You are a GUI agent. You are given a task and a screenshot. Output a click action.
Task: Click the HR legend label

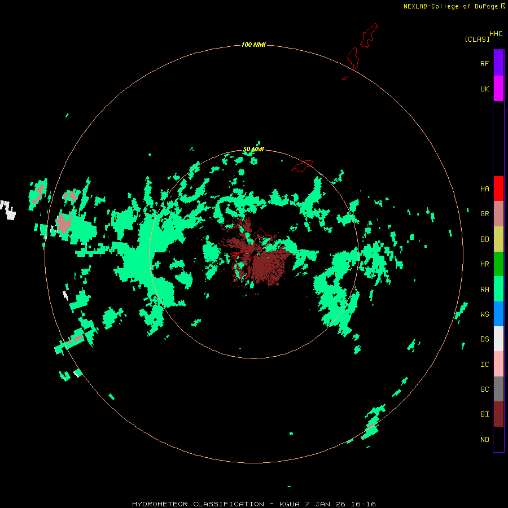tap(484, 264)
